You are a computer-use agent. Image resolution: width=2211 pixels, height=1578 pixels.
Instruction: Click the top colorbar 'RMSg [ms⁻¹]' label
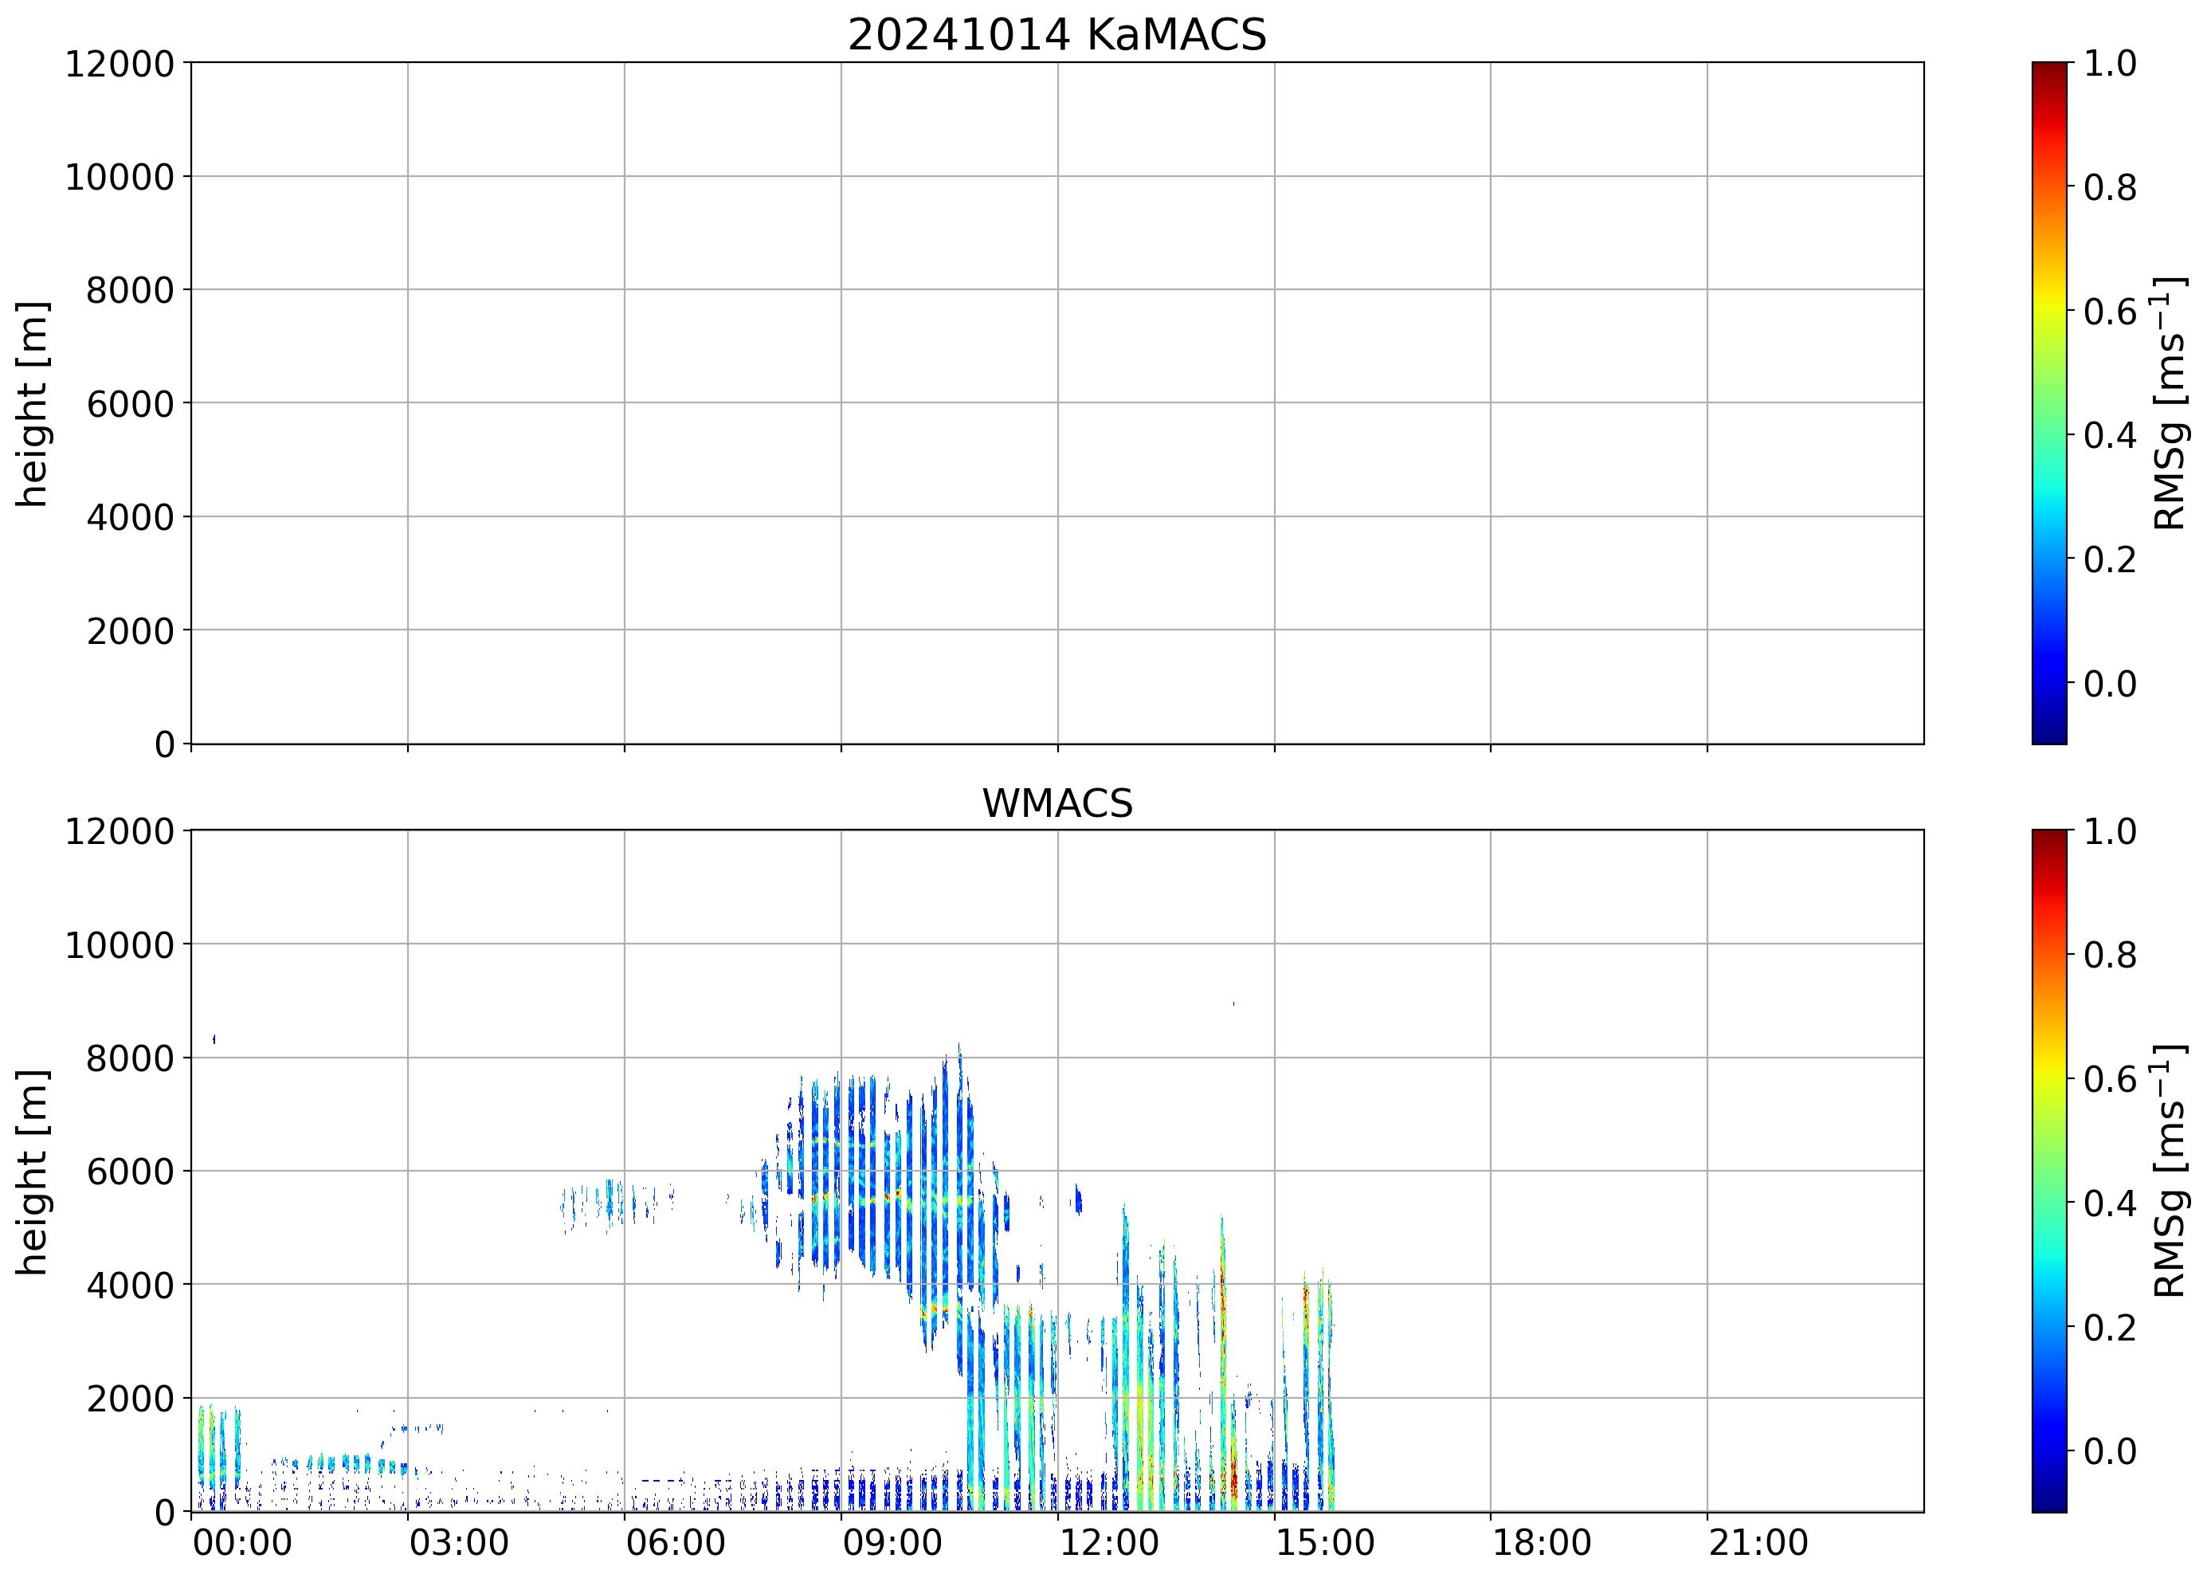coord(2170,403)
